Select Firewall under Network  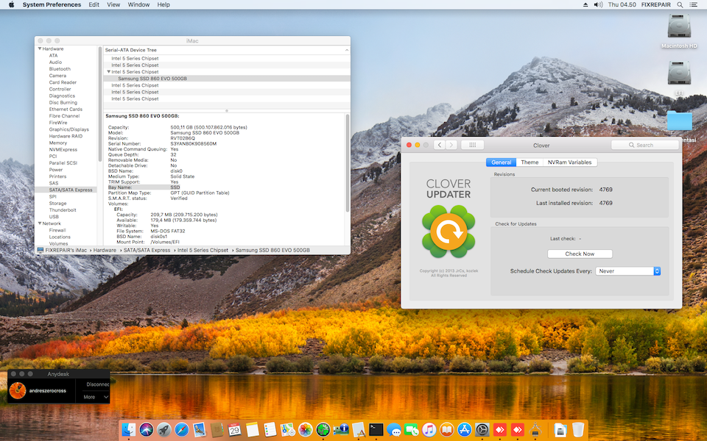(x=57, y=230)
